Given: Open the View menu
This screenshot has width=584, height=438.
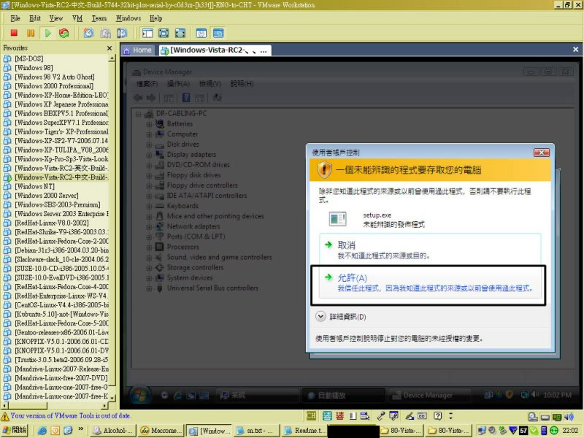Looking at the screenshot, I should point(56,18).
